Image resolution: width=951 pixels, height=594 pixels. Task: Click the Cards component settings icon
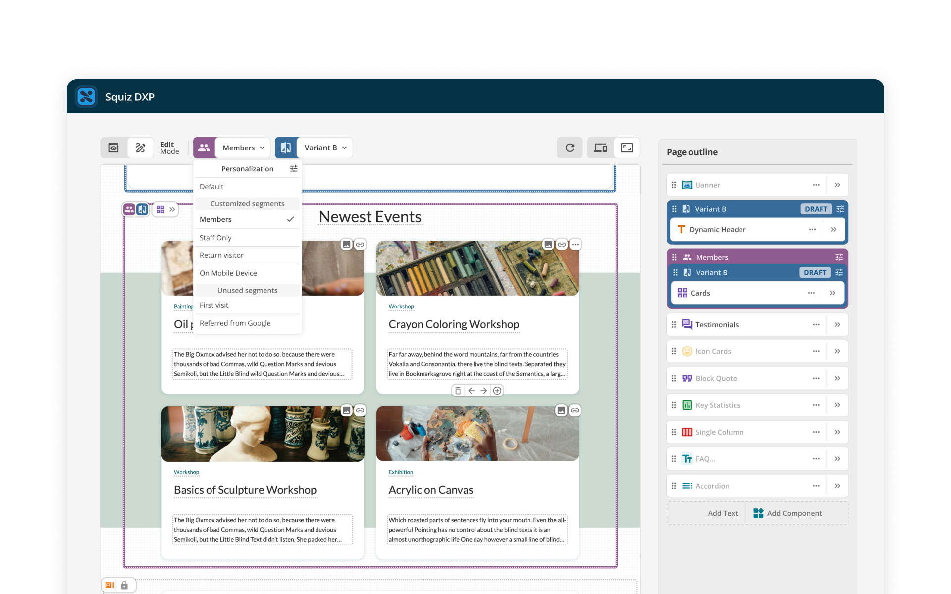811,292
